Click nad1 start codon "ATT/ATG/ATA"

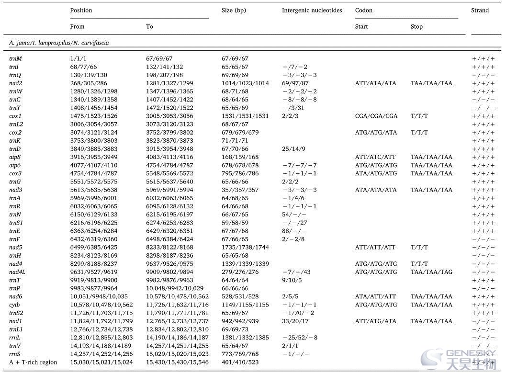(x=376, y=321)
